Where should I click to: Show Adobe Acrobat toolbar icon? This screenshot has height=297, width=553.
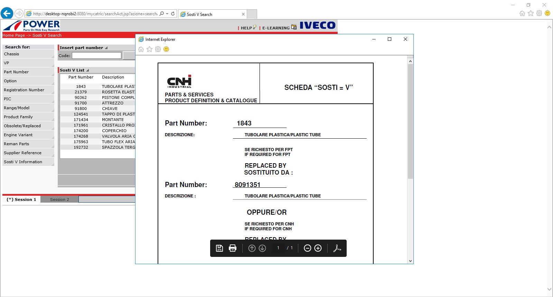pos(337,248)
